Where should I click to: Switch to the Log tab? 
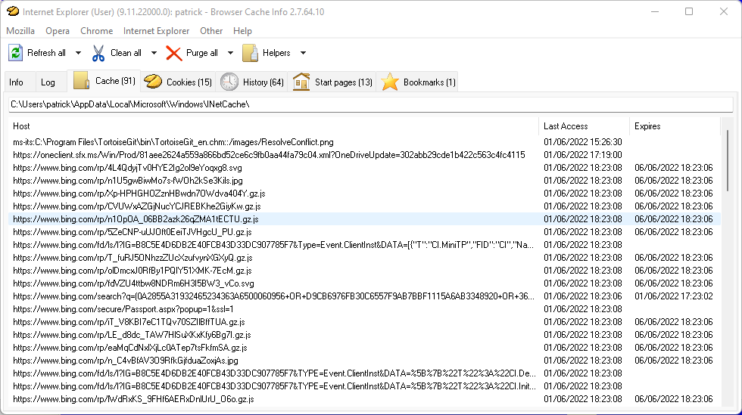point(48,82)
